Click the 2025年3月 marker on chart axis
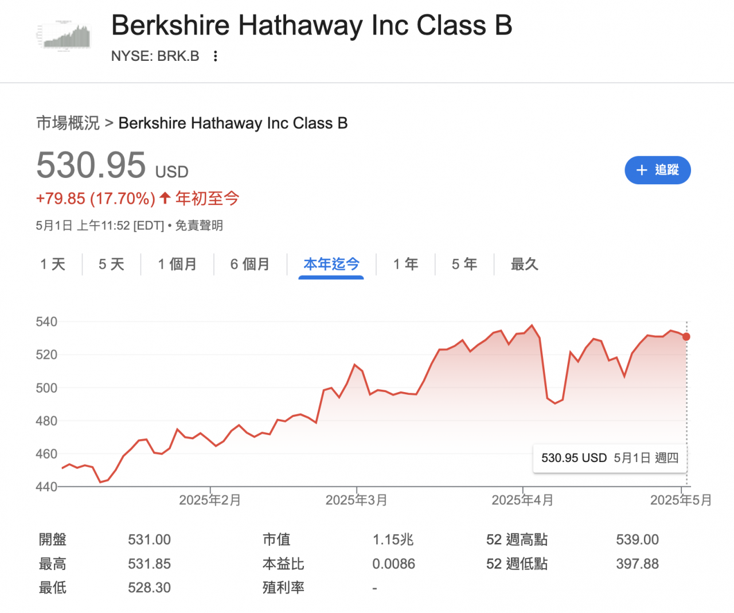734x613 pixels. point(357,500)
